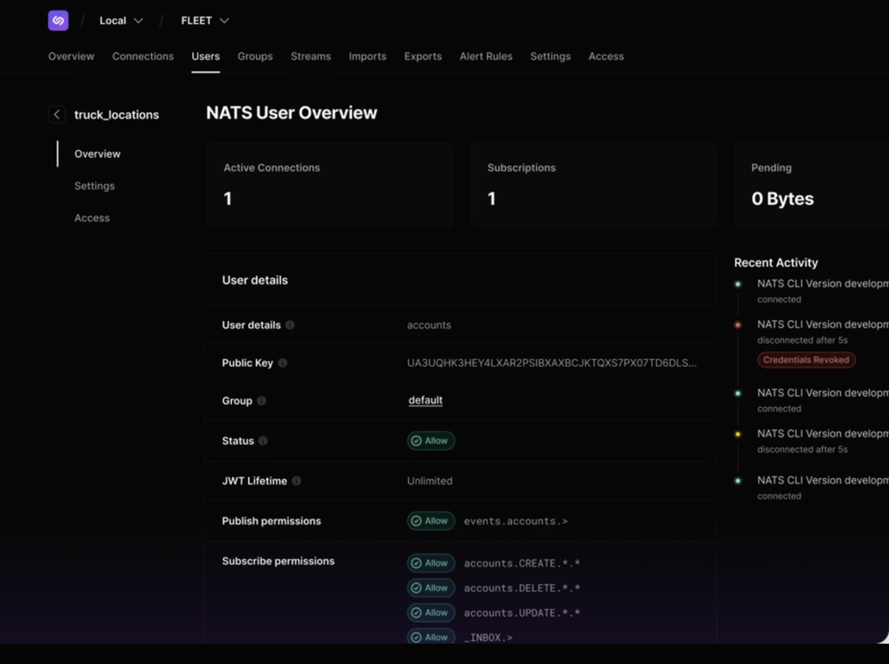Click the Allow badge for _INBOX.>

point(431,636)
